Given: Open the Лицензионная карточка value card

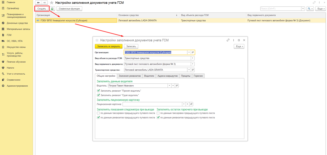Looking at the screenshot, I should pyautogui.click(x=191, y=104).
